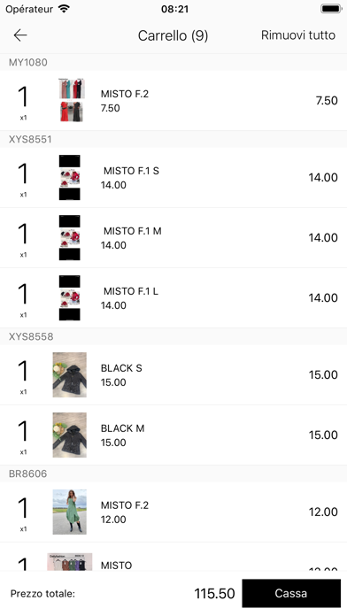Click the Carrello (9) title
Viewport: 347px width, 616px height.
point(173,35)
